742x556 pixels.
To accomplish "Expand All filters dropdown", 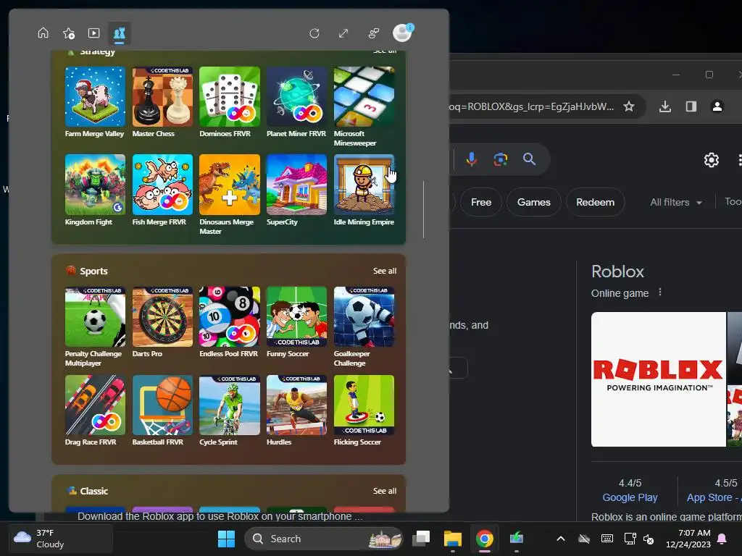I will (x=676, y=202).
